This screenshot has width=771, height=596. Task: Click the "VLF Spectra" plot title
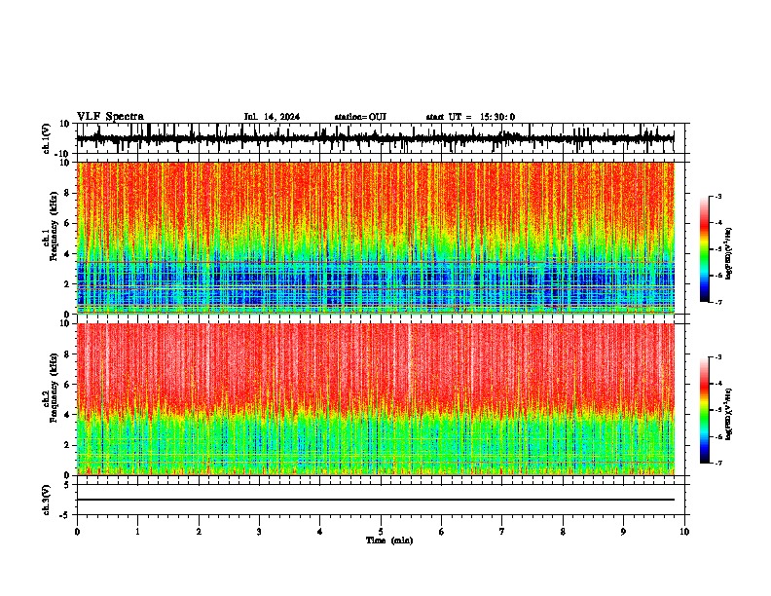coord(110,117)
